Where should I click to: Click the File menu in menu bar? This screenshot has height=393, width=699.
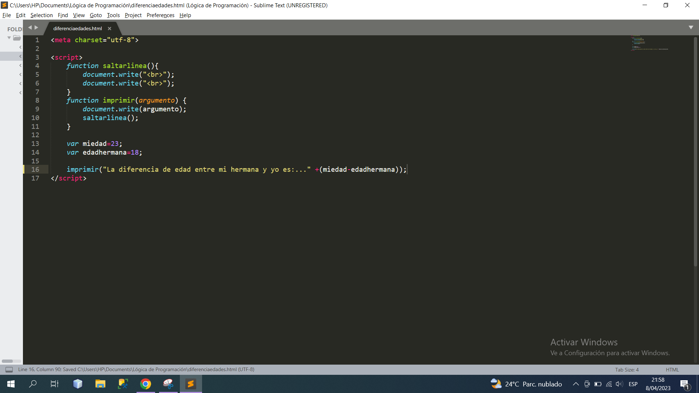[x=6, y=15]
